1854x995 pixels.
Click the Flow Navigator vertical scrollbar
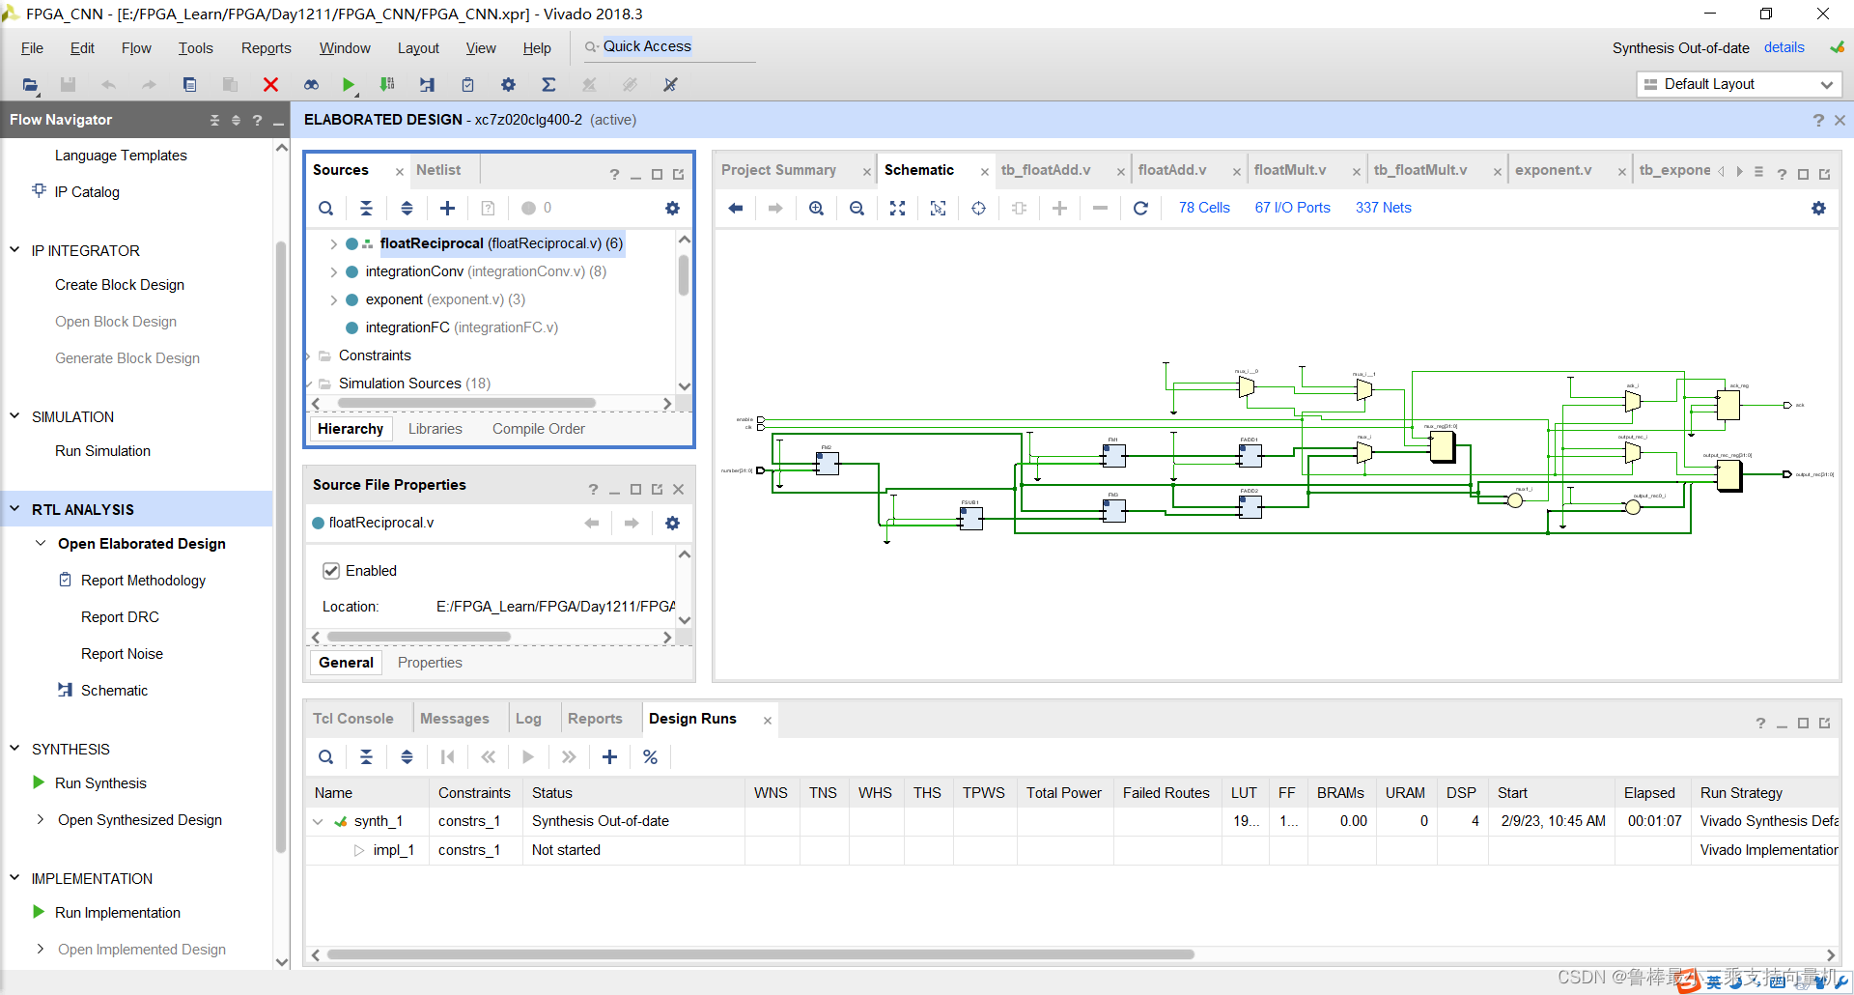(x=282, y=546)
